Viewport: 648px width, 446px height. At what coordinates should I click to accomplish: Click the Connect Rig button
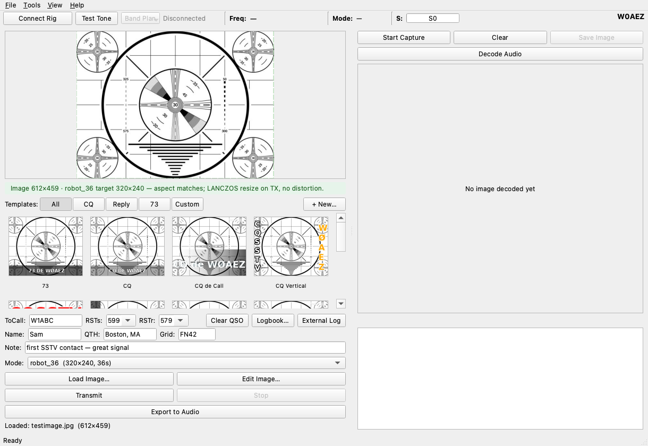(38, 18)
